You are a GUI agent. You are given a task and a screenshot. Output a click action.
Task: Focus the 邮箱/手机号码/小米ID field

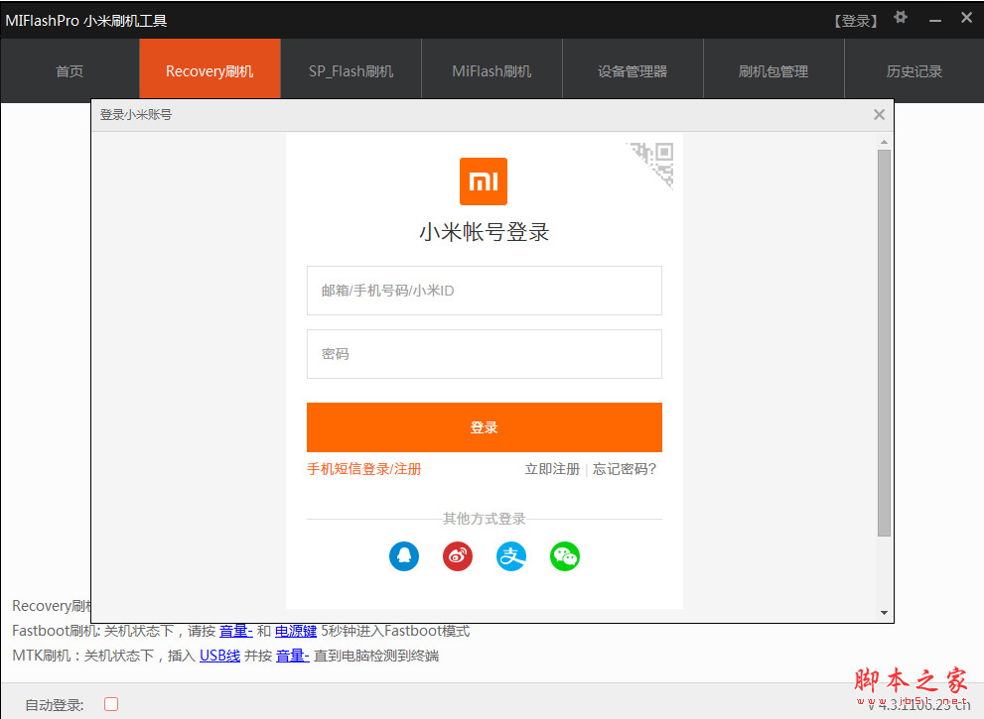click(484, 291)
